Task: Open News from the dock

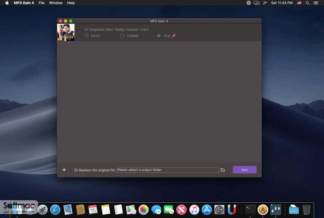Action: coord(182,210)
